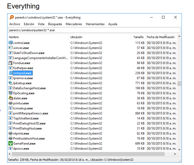Click the 771 KB size cell

(140, 83)
